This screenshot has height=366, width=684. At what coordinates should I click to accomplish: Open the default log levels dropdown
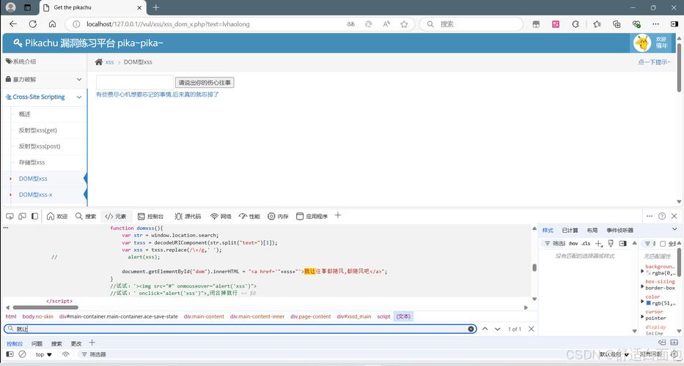pos(614,354)
